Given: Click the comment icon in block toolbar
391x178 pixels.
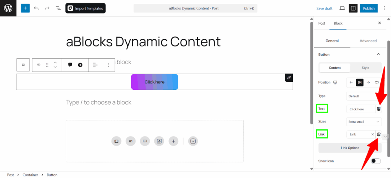Looking at the screenshot, I should [70, 65].
